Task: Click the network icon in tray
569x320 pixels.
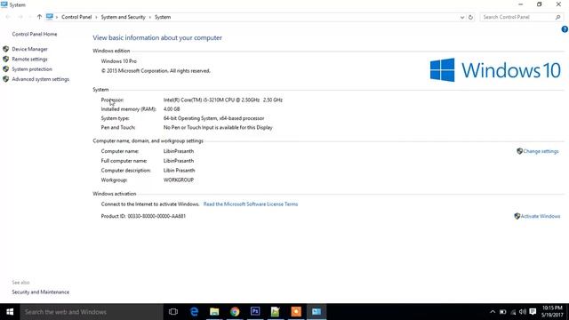Action: 513,312
